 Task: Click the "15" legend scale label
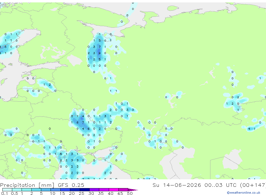(62, 193)
